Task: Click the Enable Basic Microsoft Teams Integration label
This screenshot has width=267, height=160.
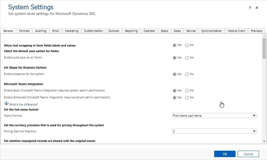Action: tap(54, 91)
